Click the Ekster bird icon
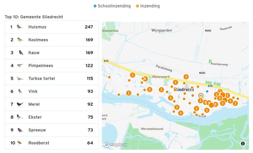Image resolution: width=253 pixels, height=153 pixels. (x=20, y=117)
